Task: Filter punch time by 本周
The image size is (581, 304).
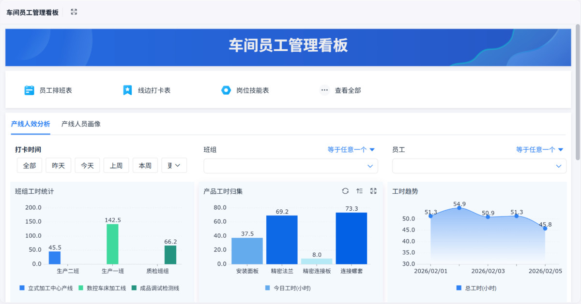Action: coord(145,165)
